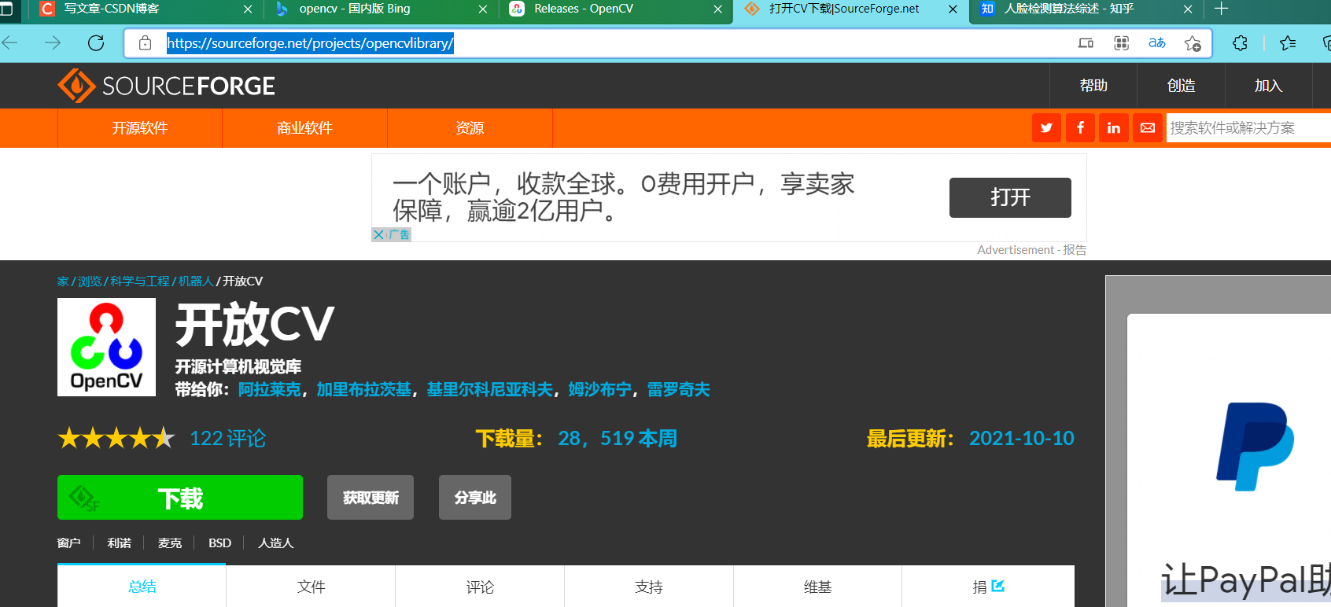Close the ad with the X icon

coord(379,234)
